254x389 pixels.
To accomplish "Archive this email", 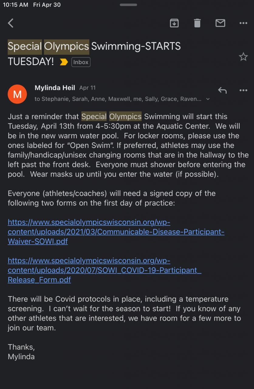I will 174,23.
